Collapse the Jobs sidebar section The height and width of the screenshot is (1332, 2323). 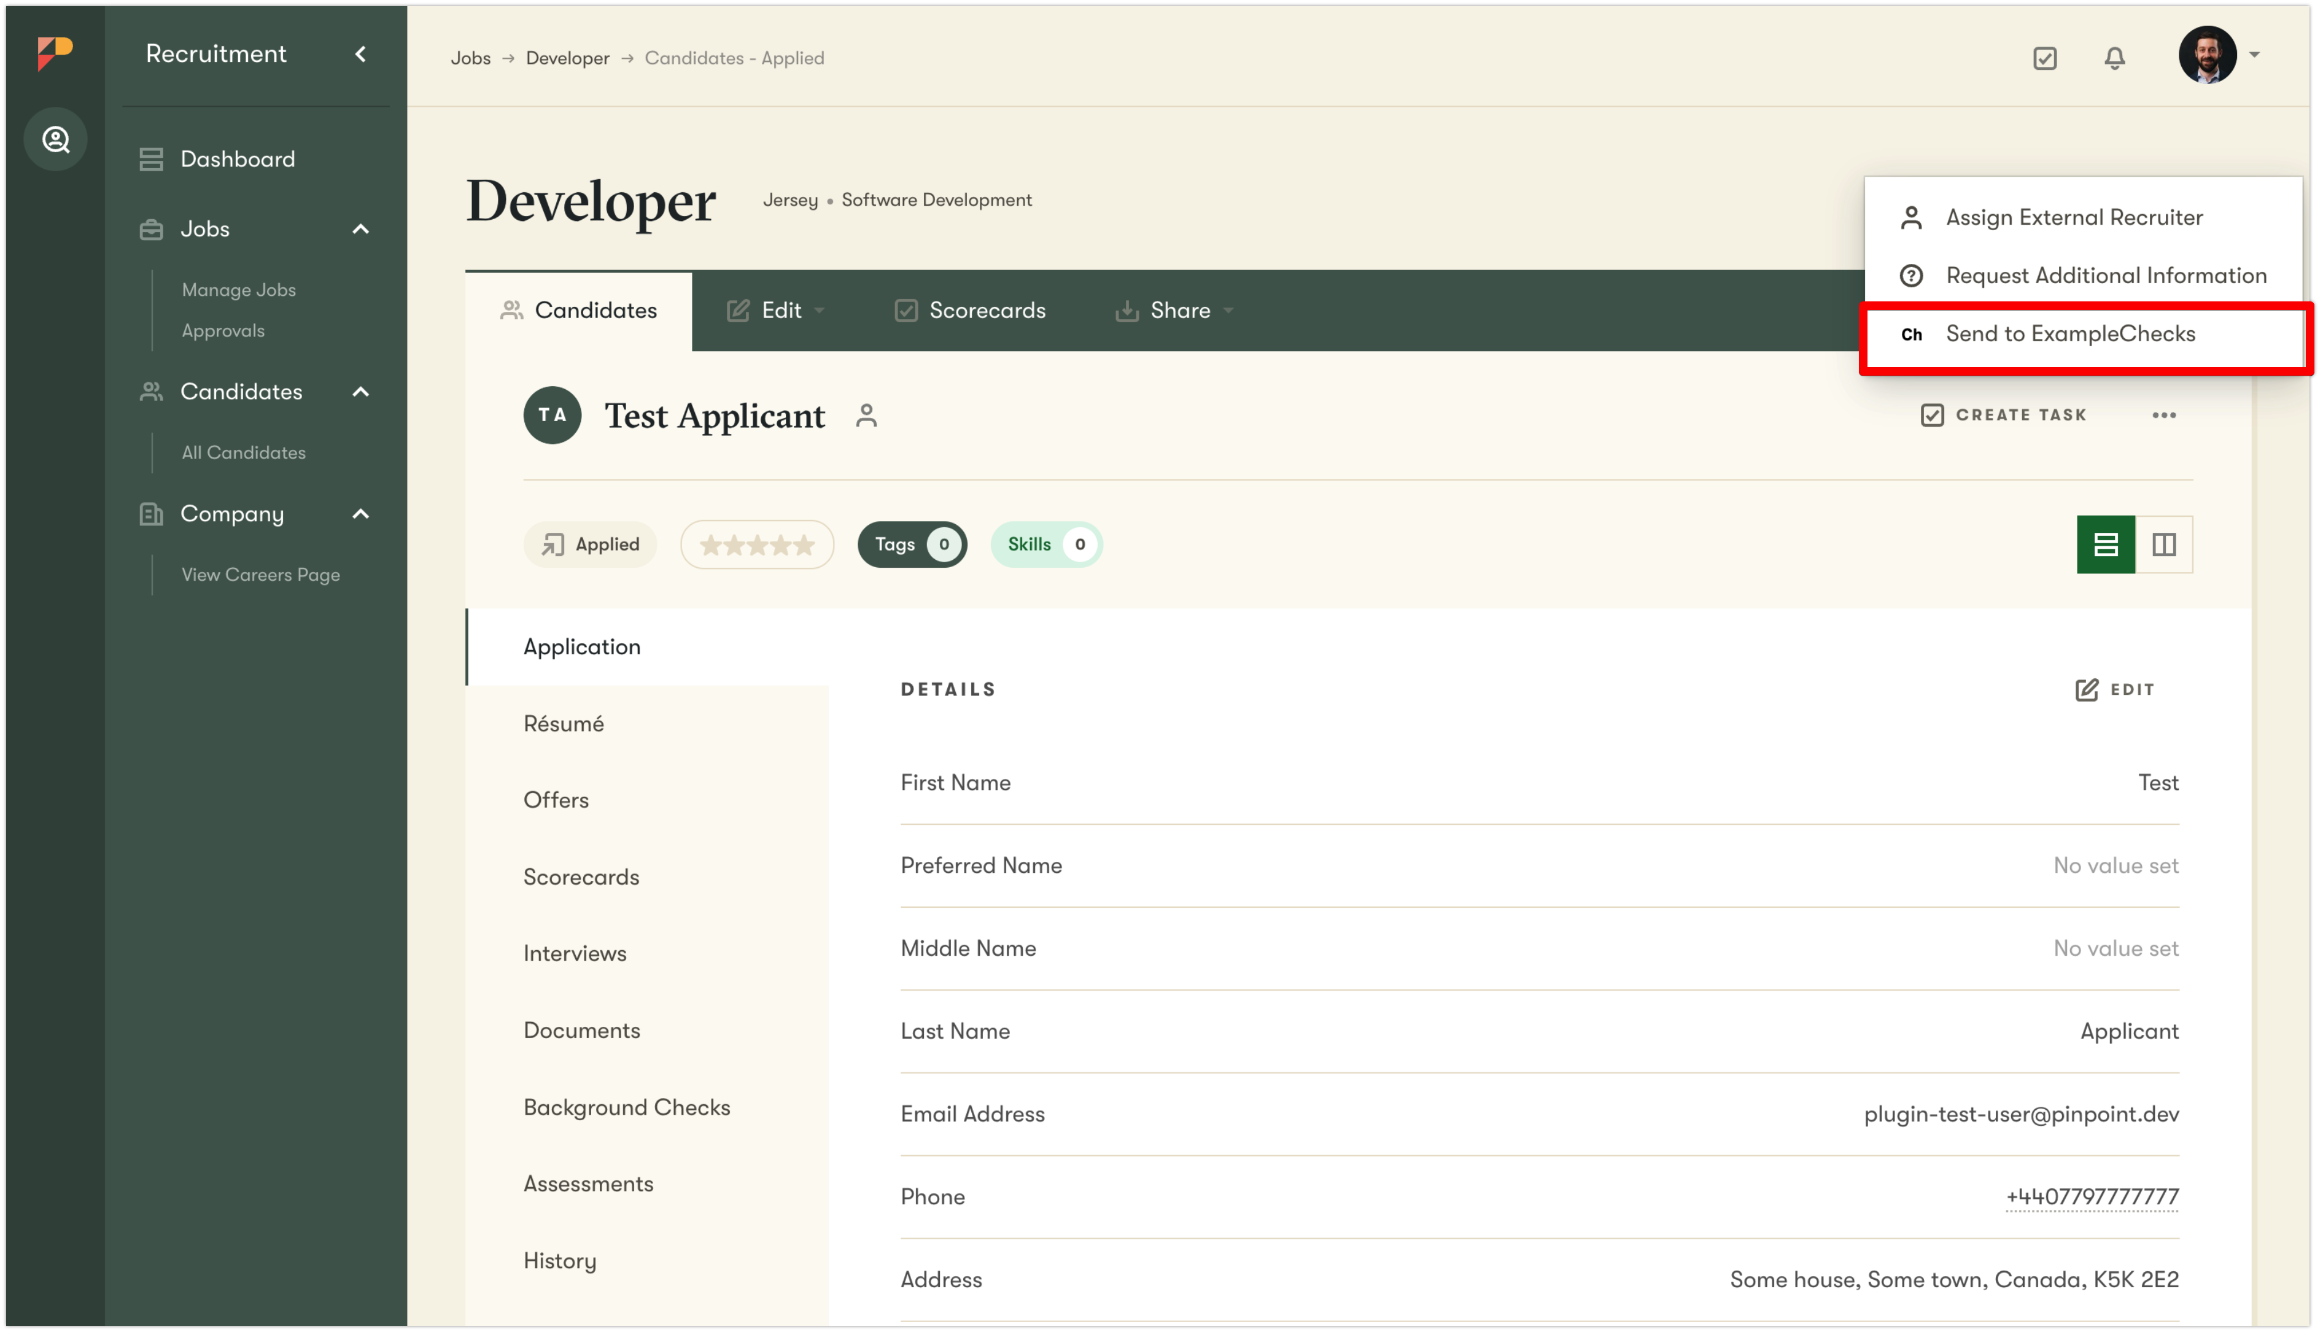coord(360,229)
